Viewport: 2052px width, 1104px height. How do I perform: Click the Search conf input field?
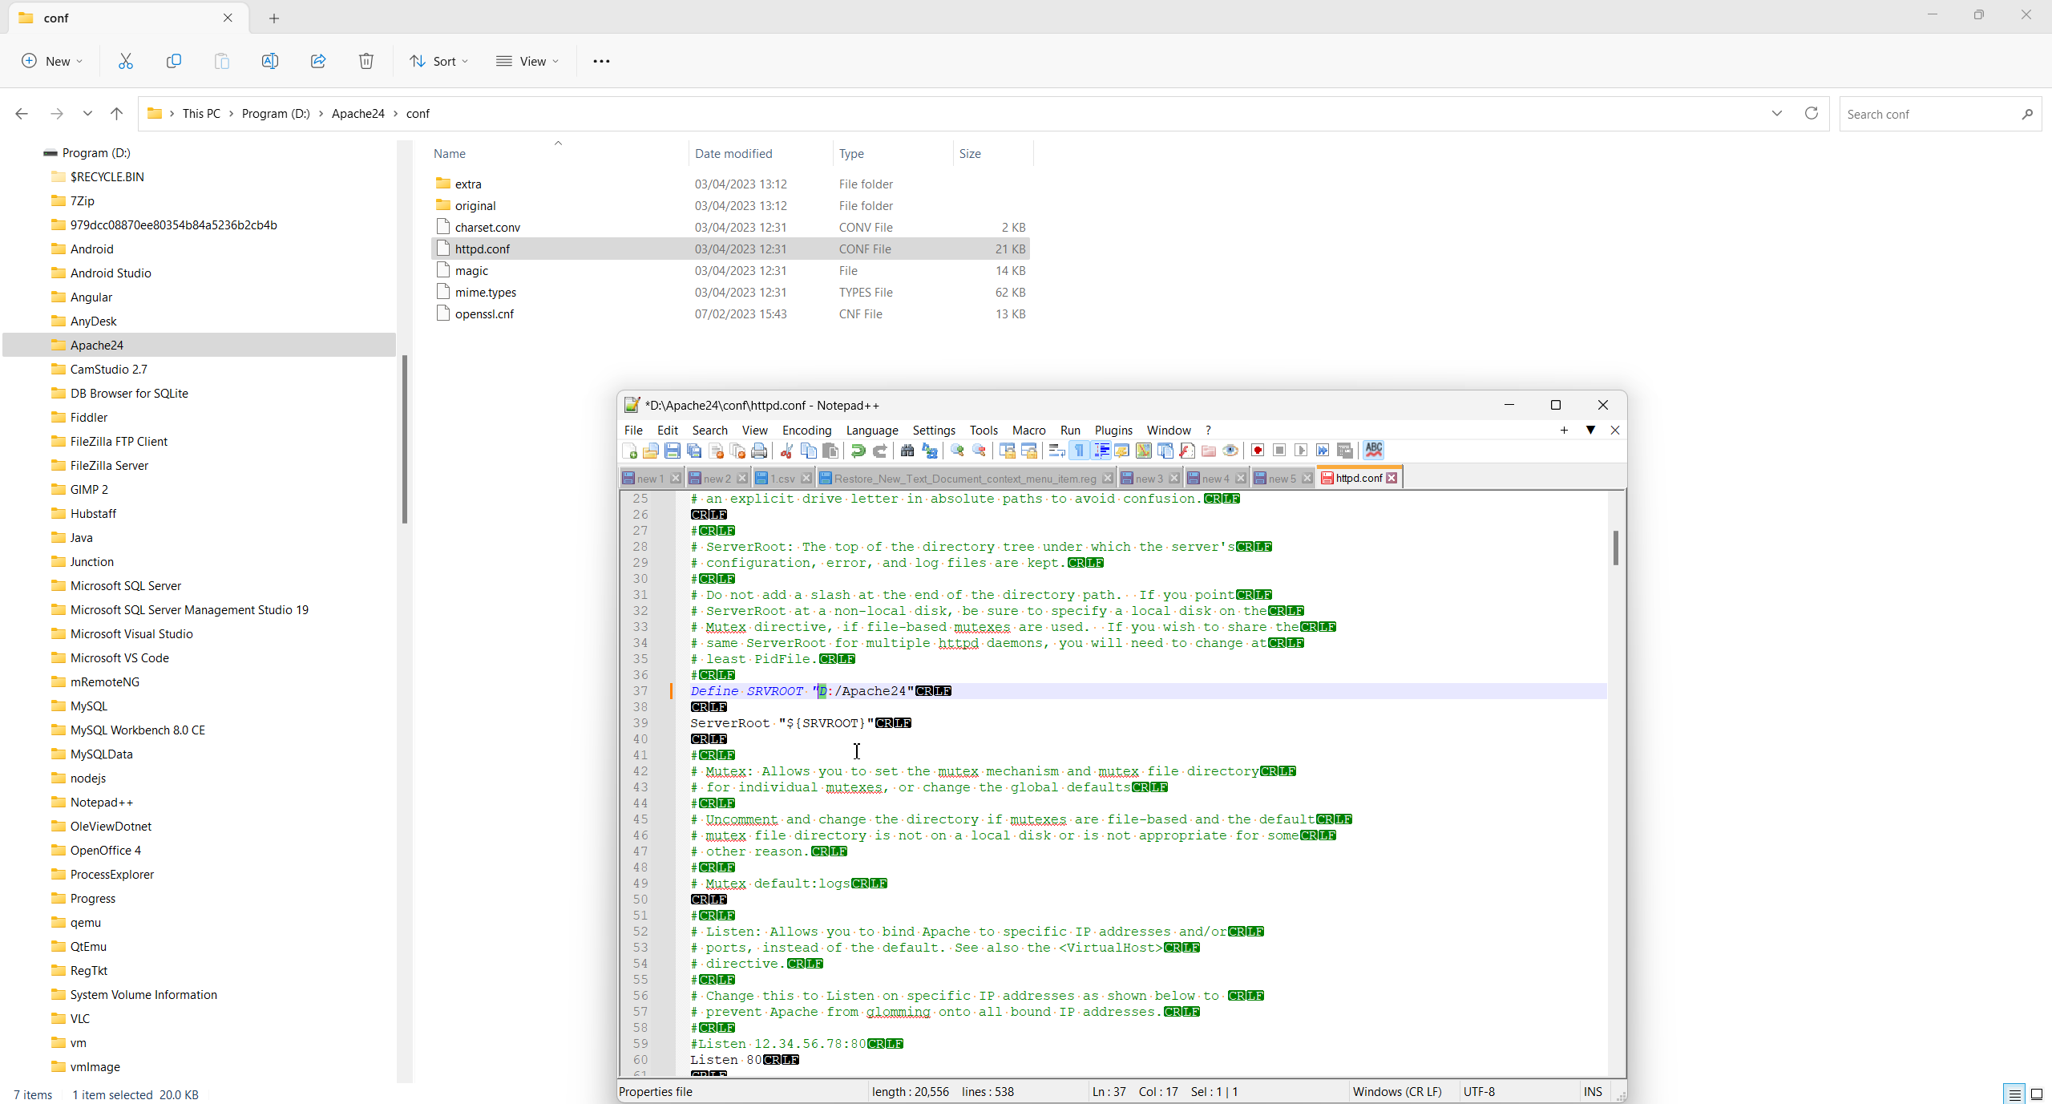tap(1930, 114)
